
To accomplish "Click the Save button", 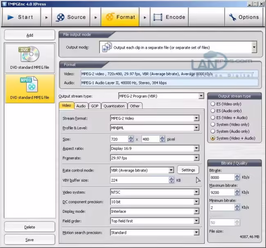I will [x=30, y=240].
